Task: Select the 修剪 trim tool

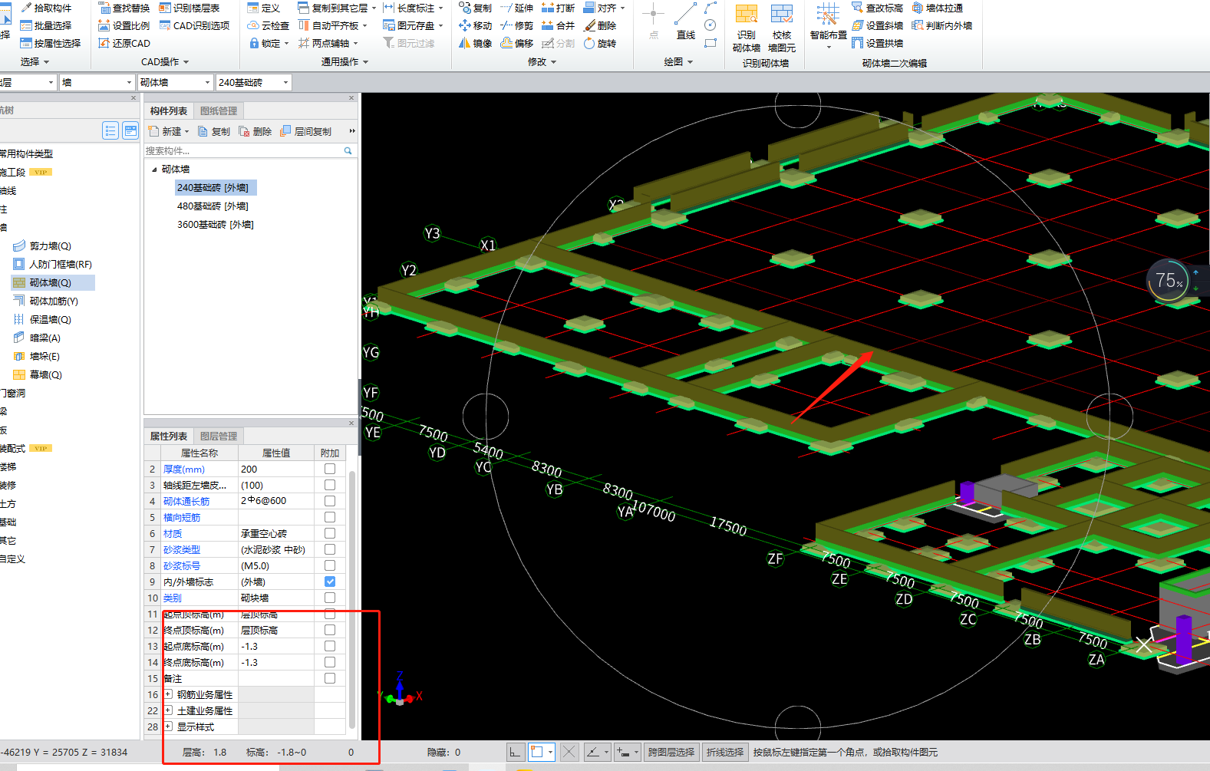Action: point(516,25)
